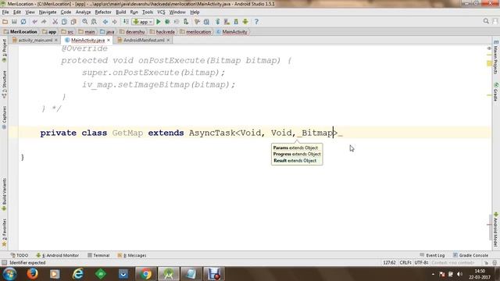This screenshot has width=500, height=281.
Task: Open the Gradle Console
Action: pos(470,255)
